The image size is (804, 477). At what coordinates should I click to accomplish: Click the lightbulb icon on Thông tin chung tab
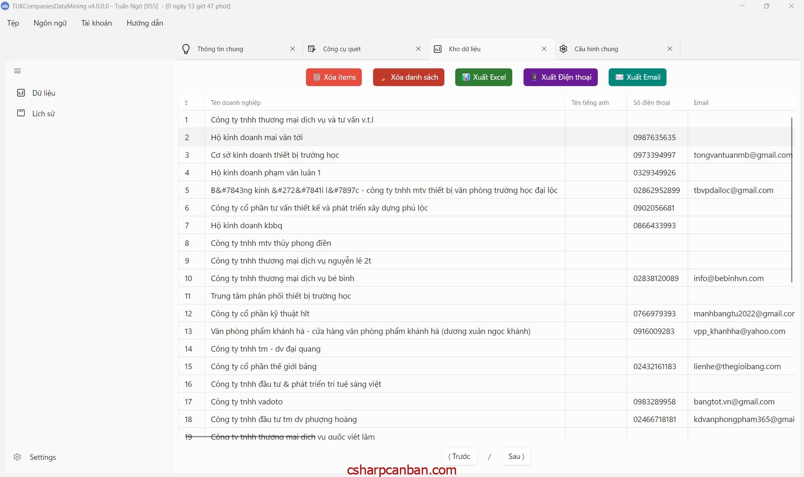point(186,49)
